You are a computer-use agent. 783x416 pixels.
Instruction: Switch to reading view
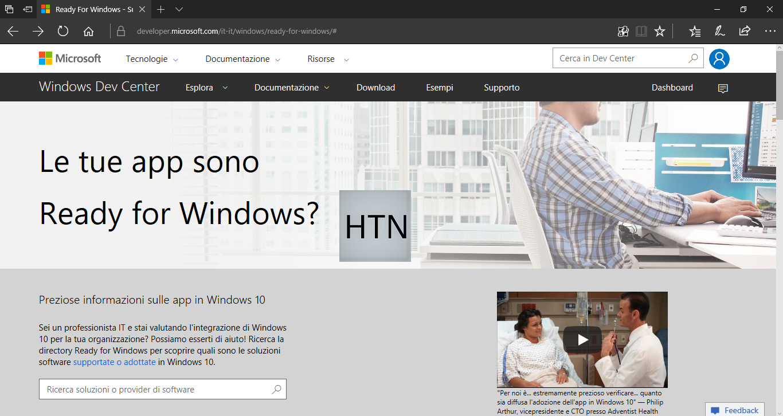coord(641,32)
